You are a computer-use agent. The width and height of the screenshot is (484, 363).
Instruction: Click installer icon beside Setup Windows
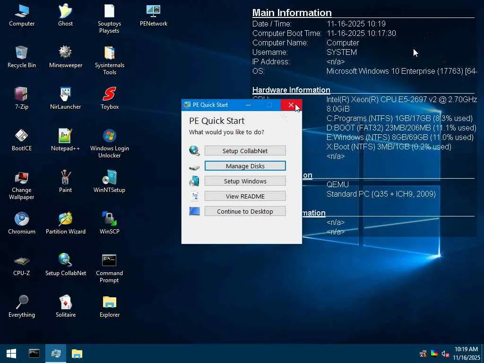[194, 181]
